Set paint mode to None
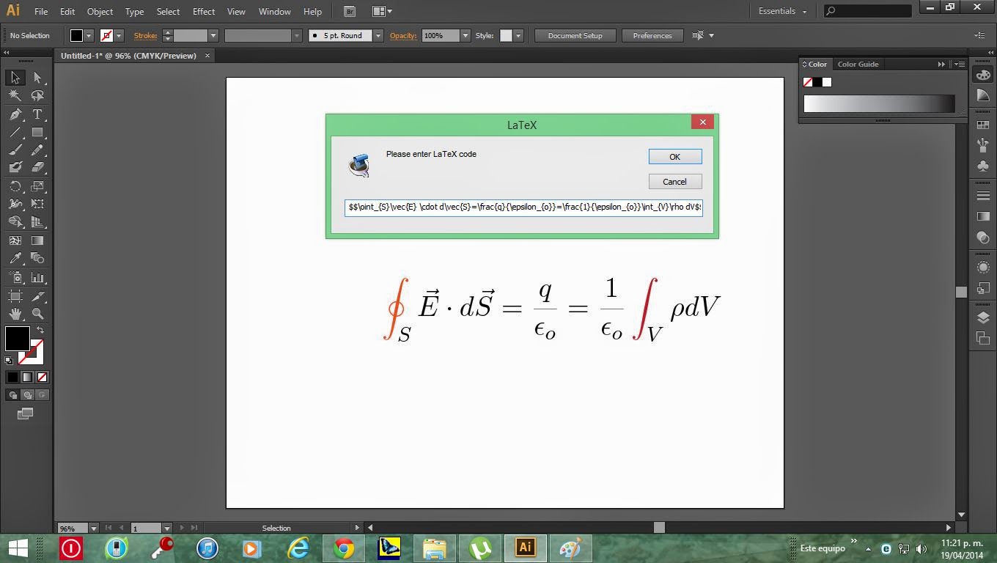Viewport: 997px width, 563px height. tap(42, 377)
